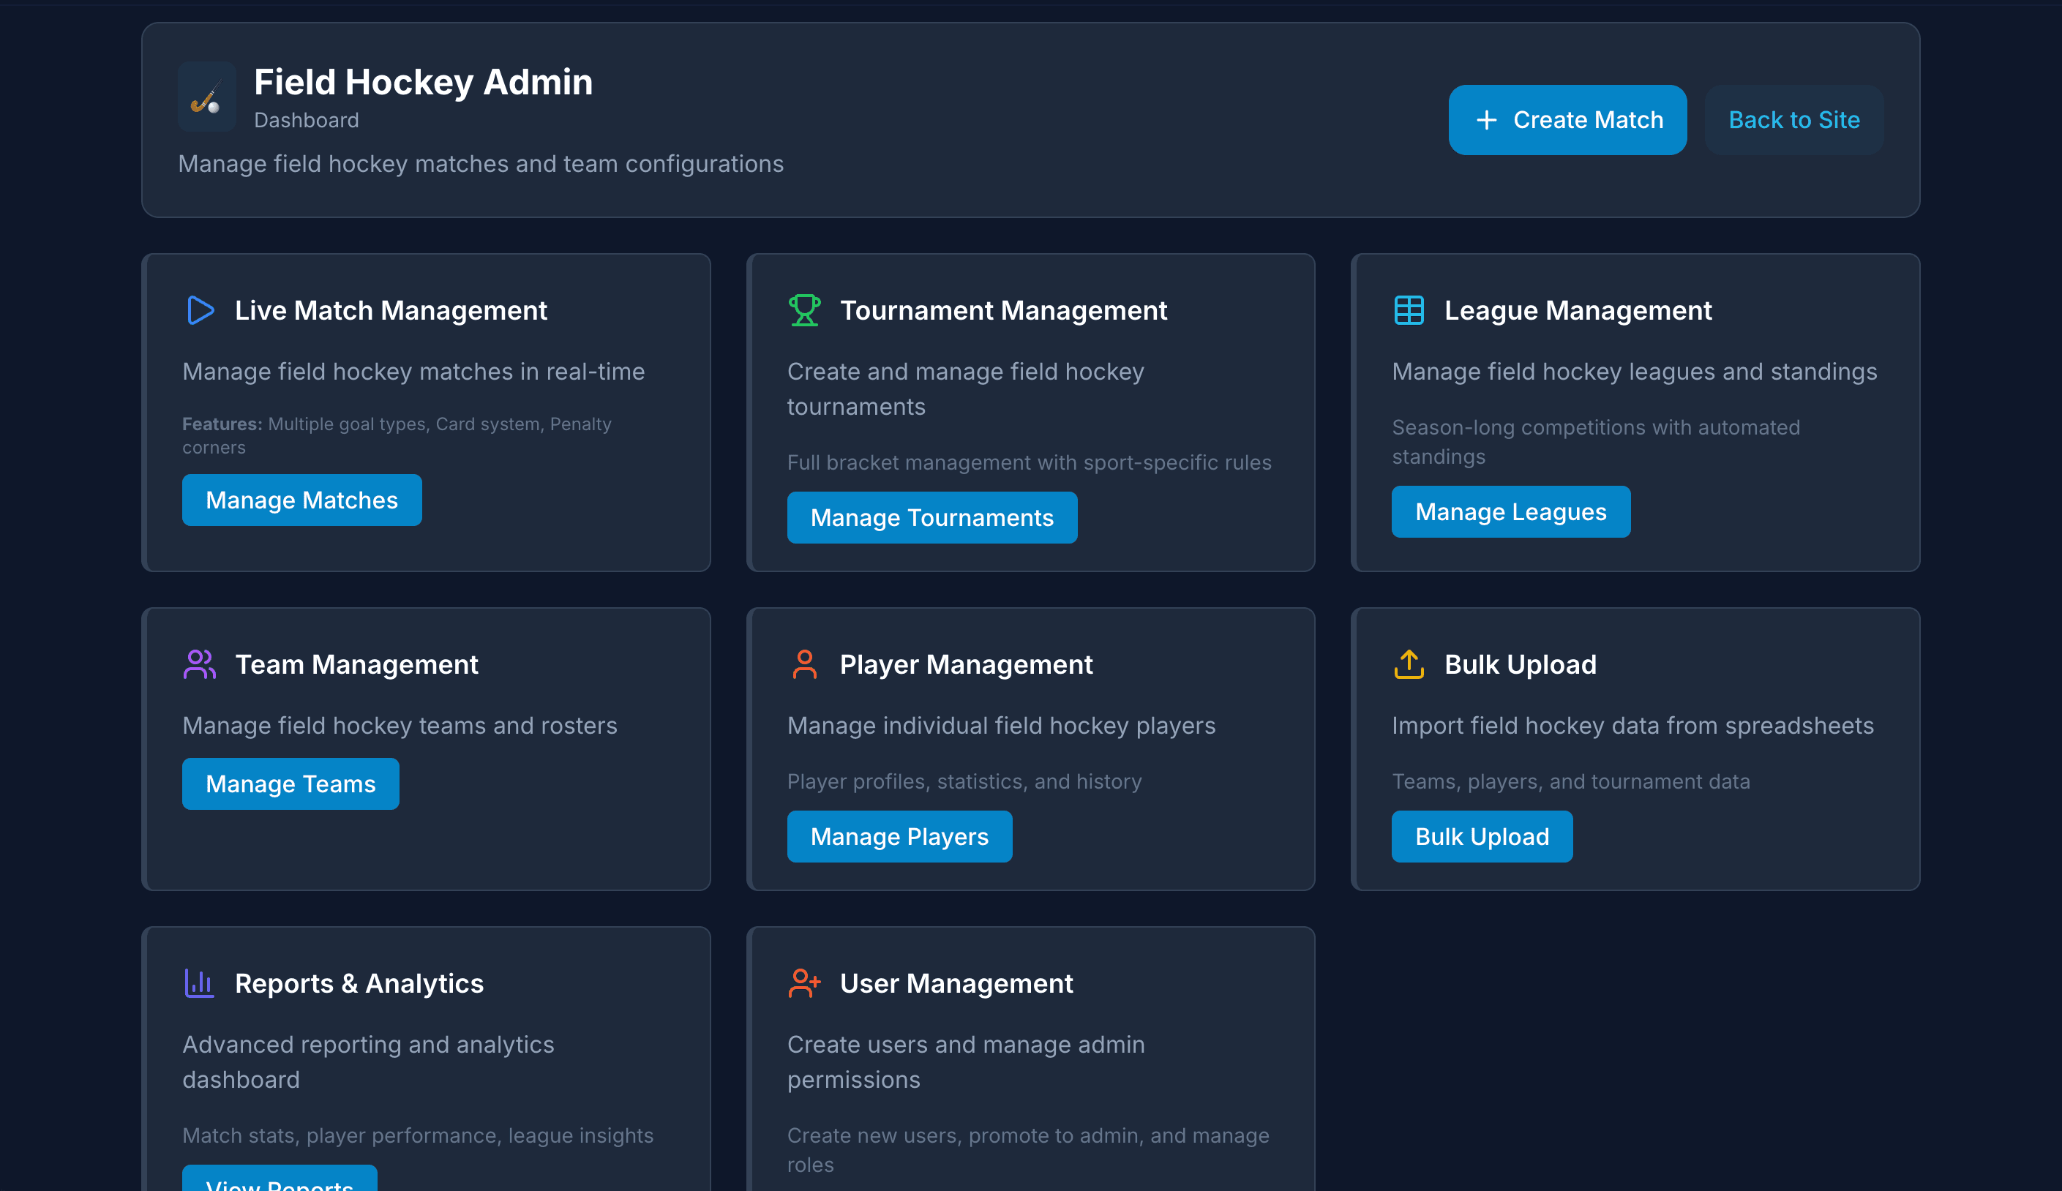Click the Tournament Management trophy icon

pyautogui.click(x=804, y=311)
